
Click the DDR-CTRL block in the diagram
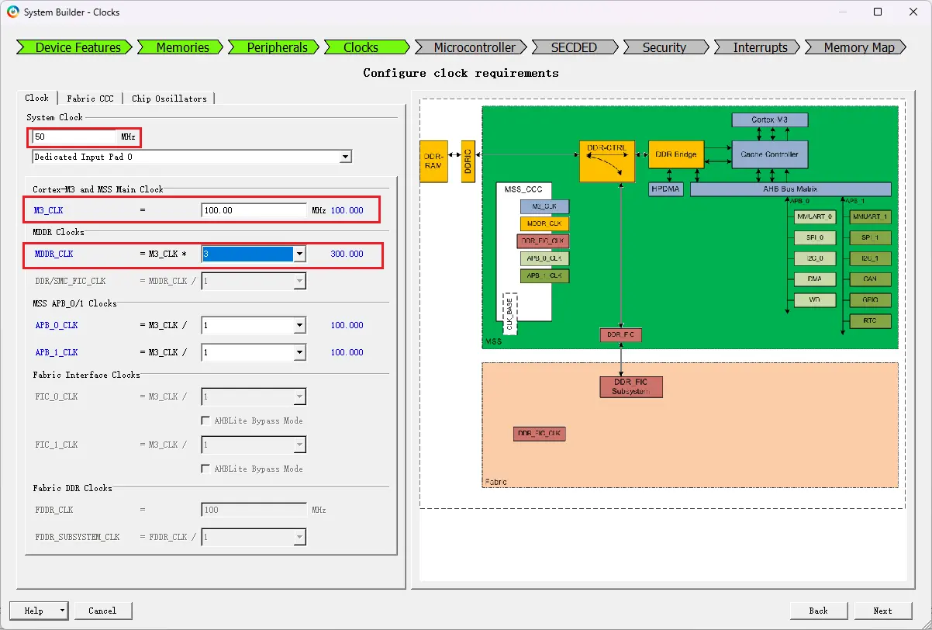coord(607,161)
